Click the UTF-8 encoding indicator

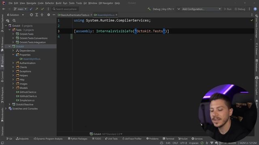click(x=183, y=143)
